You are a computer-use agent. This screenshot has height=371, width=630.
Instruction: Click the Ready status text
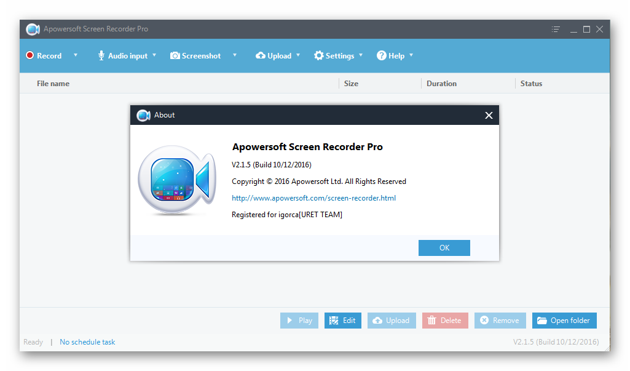(33, 342)
